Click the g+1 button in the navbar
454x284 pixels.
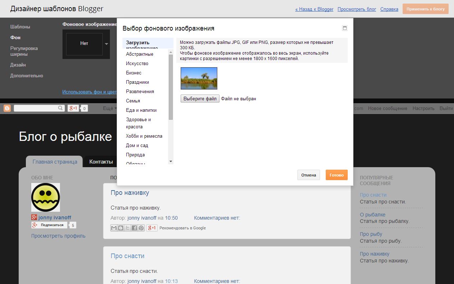[x=73, y=108]
